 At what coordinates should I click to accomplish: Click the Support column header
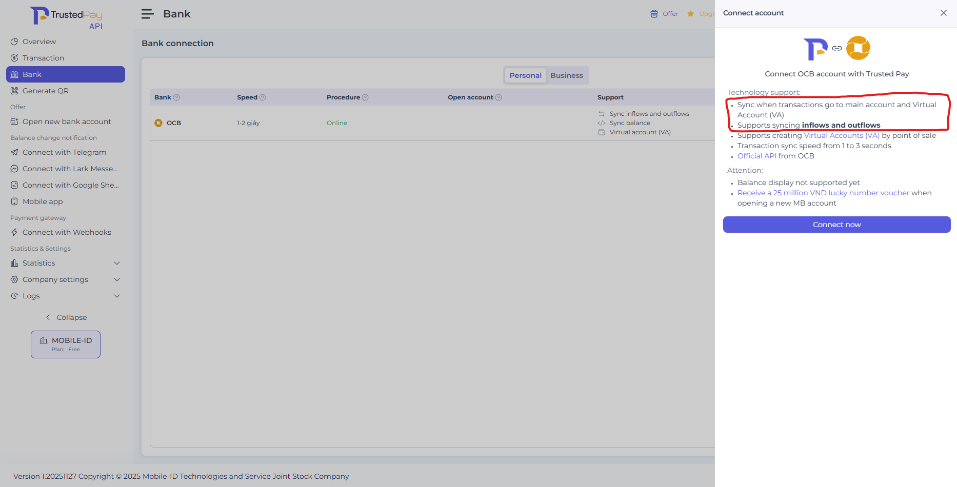tap(610, 97)
